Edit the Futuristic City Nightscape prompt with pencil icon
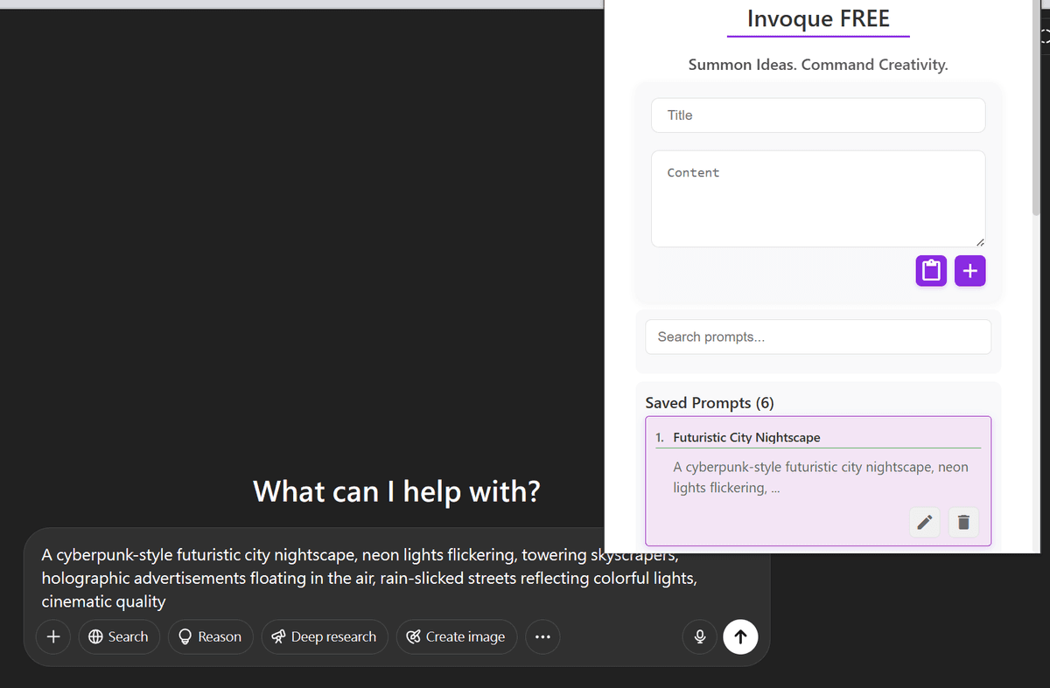 click(x=924, y=523)
